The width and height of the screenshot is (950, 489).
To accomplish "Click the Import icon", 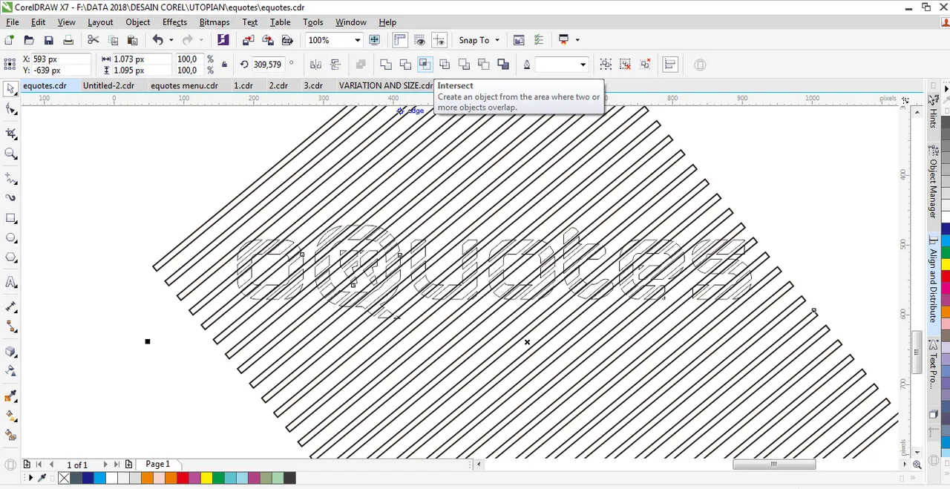I will [249, 40].
